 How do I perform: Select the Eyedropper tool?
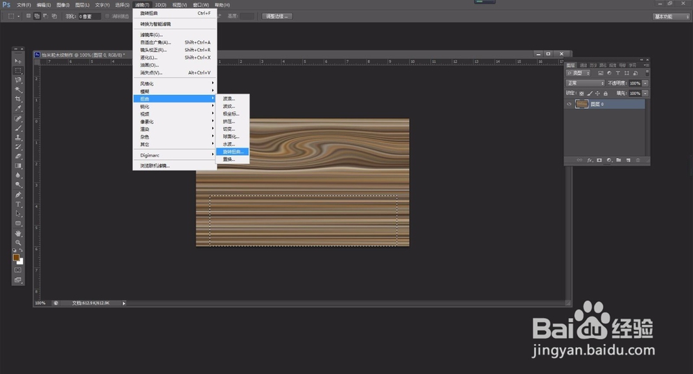coord(18,108)
